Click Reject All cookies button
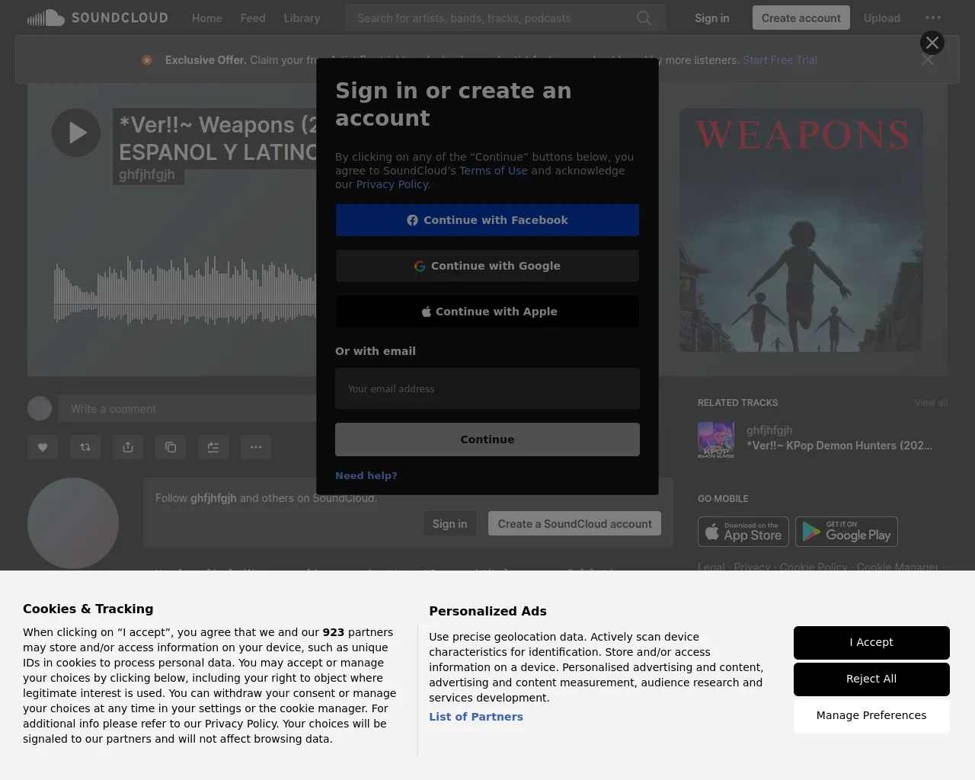975x780 pixels. [871, 679]
